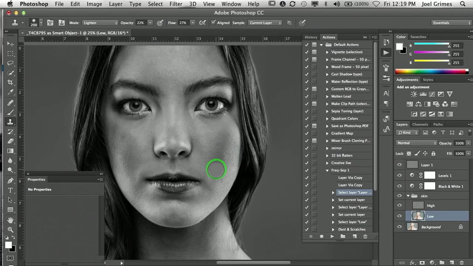Screen dimensions: 473x266
Task: Select the Eyedropper tool
Action: point(11,92)
